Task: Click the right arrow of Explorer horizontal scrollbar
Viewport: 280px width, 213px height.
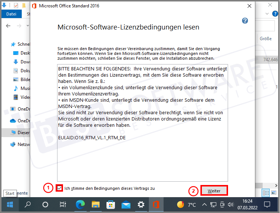Action: pyautogui.click(x=276, y=185)
